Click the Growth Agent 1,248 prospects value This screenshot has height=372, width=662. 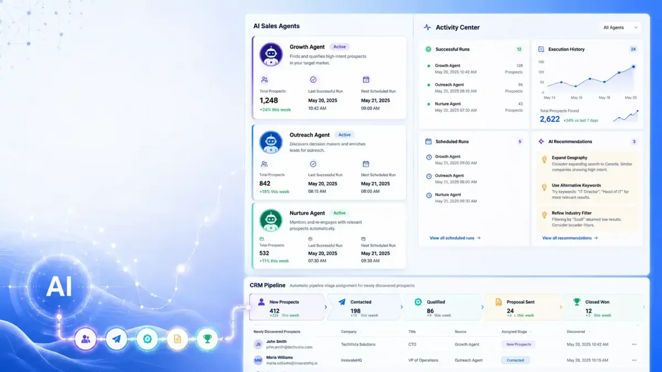[x=269, y=100]
